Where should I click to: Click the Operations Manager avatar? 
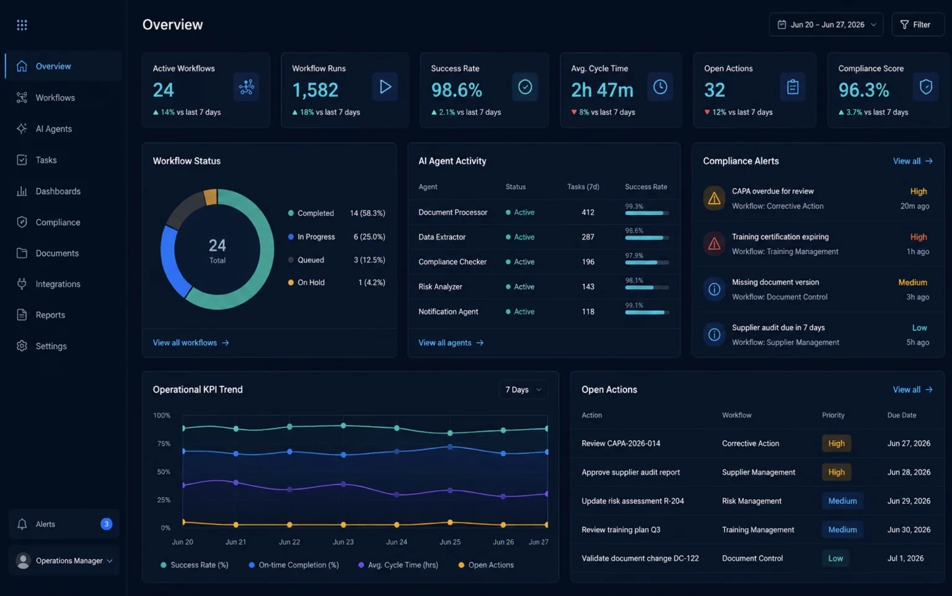pyautogui.click(x=24, y=561)
